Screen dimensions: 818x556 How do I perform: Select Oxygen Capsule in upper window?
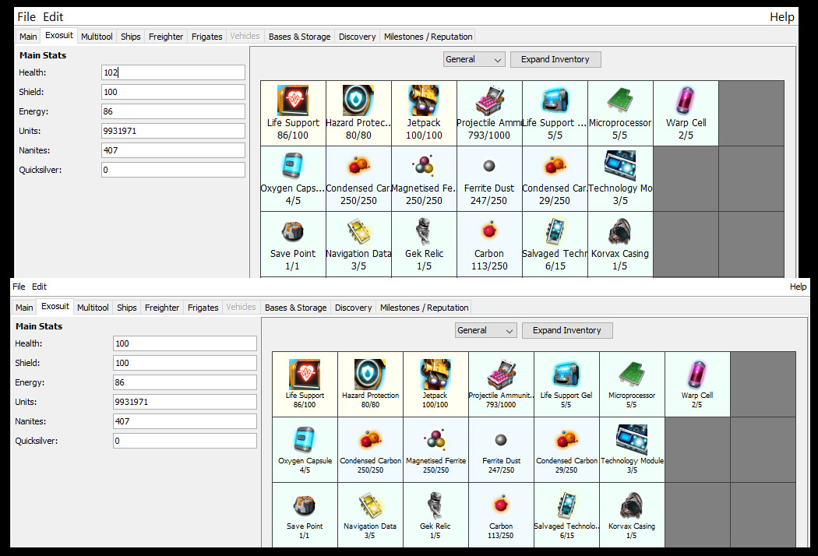pyautogui.click(x=293, y=179)
